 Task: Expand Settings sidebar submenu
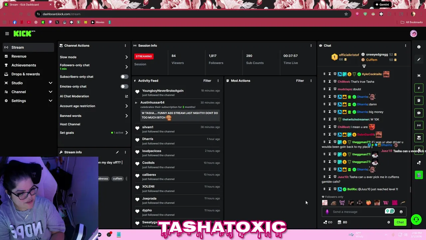(51, 101)
